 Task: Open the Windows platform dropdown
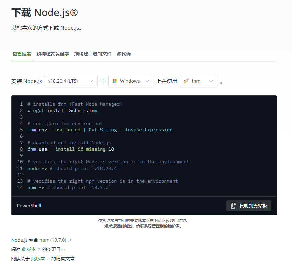click(131, 81)
